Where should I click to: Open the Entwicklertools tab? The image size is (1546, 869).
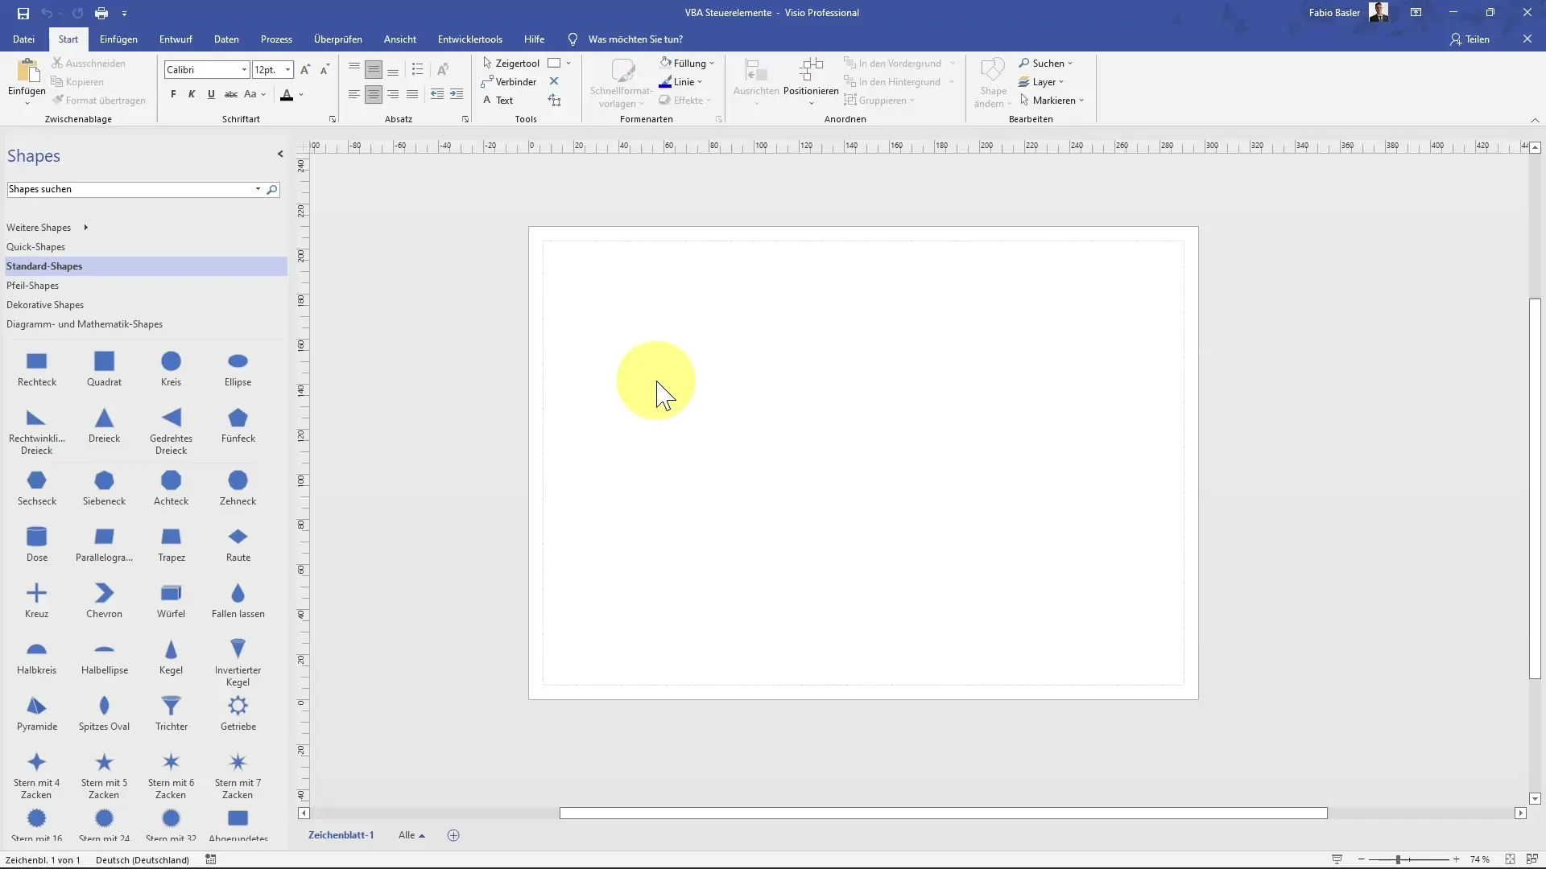(469, 39)
